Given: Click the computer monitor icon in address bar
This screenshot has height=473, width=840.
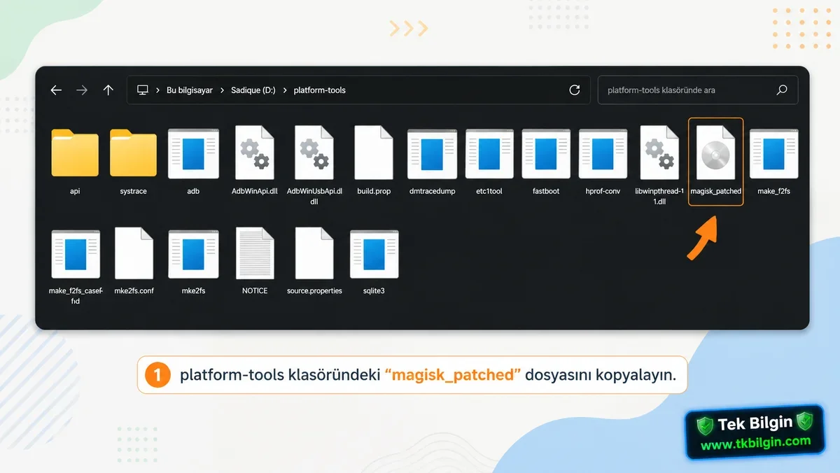Looking at the screenshot, I should 143,90.
